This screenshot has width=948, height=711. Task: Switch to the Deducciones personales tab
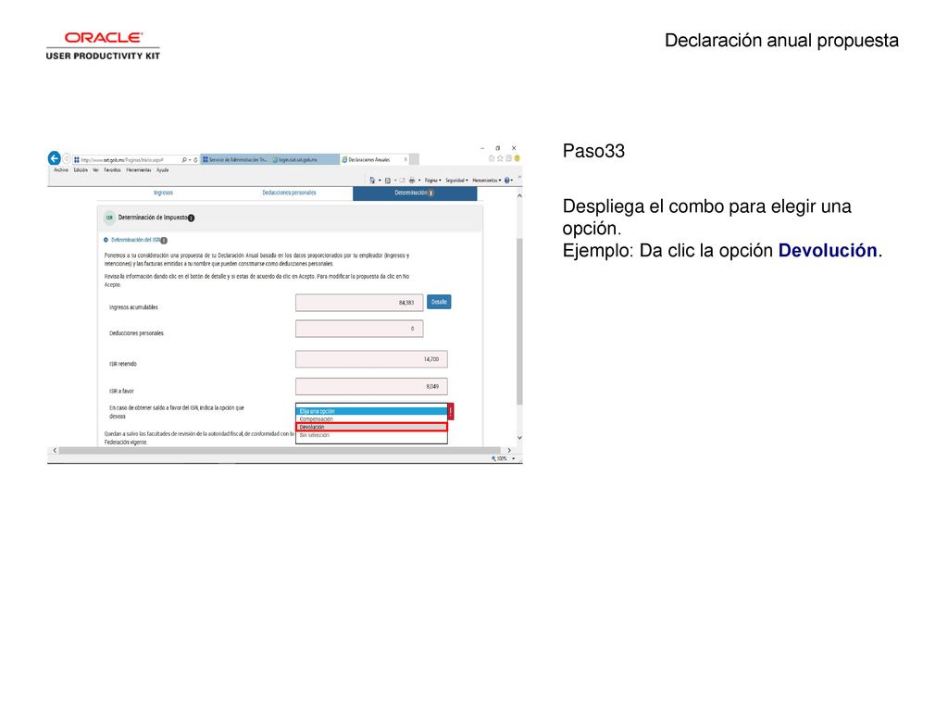289,193
